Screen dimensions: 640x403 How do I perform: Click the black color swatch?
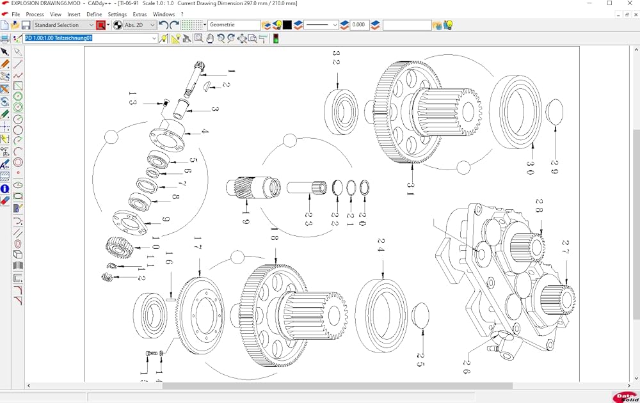click(x=287, y=25)
